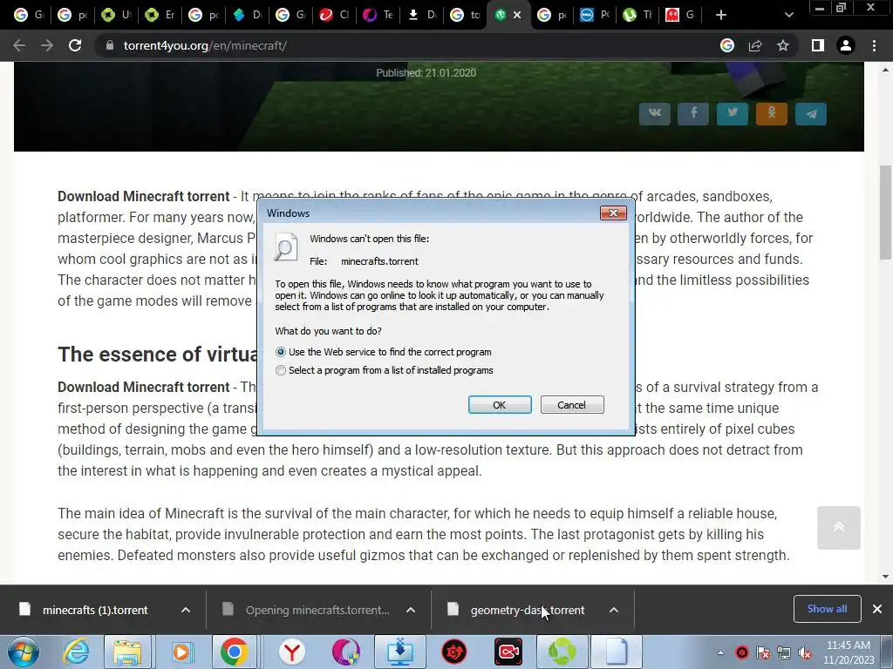Switch to the first Google tab

pos(29,15)
